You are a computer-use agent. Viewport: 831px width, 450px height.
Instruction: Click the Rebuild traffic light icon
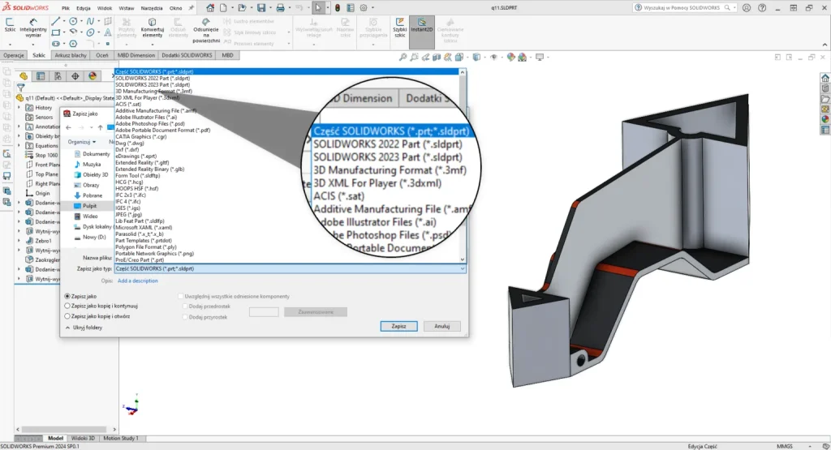pos(337,8)
